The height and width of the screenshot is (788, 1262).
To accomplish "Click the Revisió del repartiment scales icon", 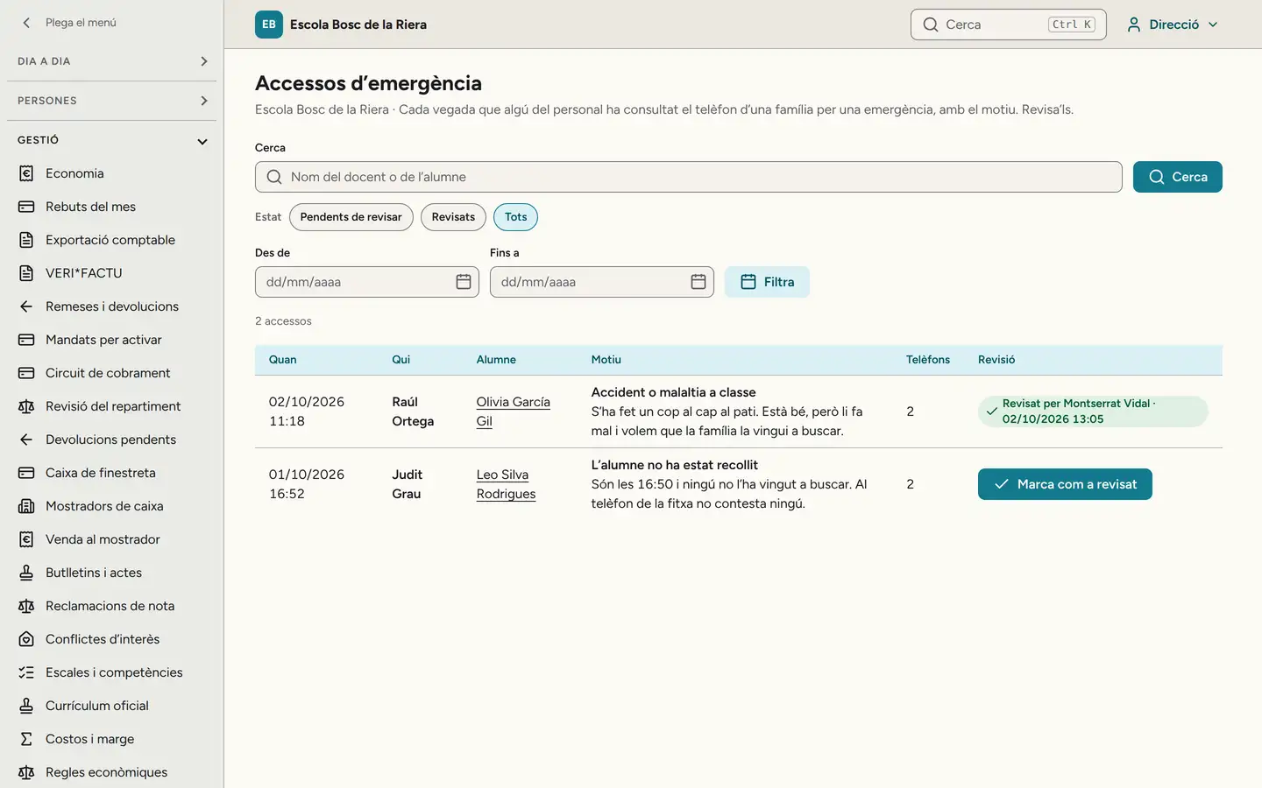I will (26, 406).
